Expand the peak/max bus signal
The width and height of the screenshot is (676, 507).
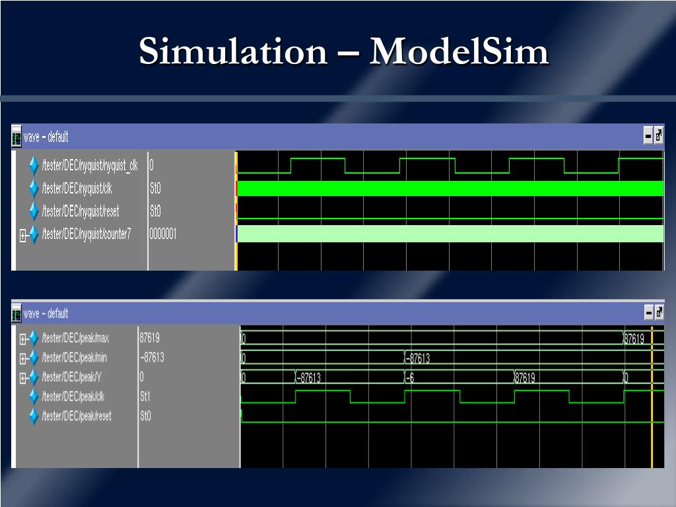[23, 339]
